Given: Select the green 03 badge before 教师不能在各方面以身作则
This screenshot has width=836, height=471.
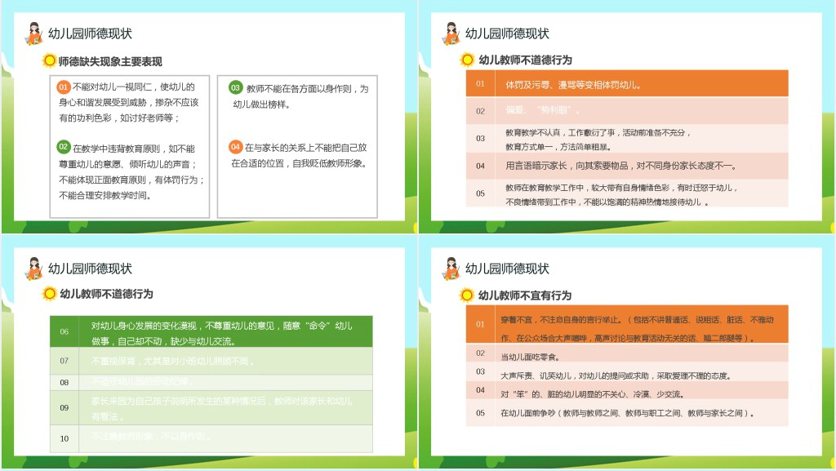Looking at the screenshot, I should click(236, 87).
